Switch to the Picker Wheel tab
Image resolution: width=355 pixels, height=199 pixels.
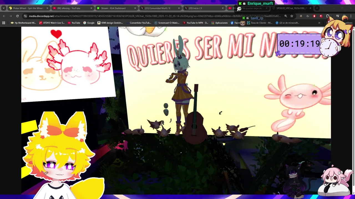[28, 8]
